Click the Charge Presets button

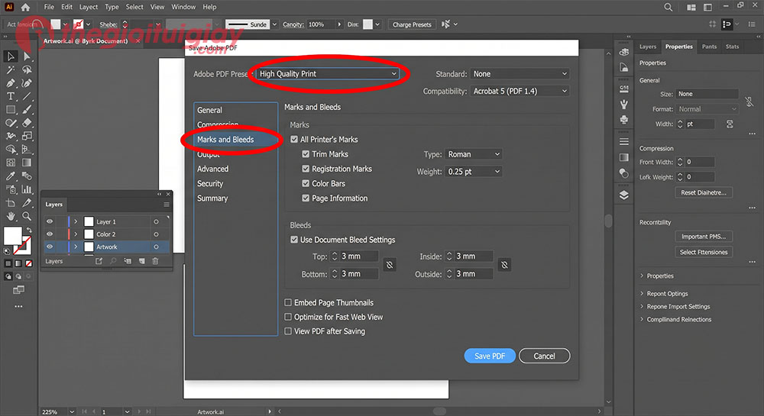pos(412,24)
